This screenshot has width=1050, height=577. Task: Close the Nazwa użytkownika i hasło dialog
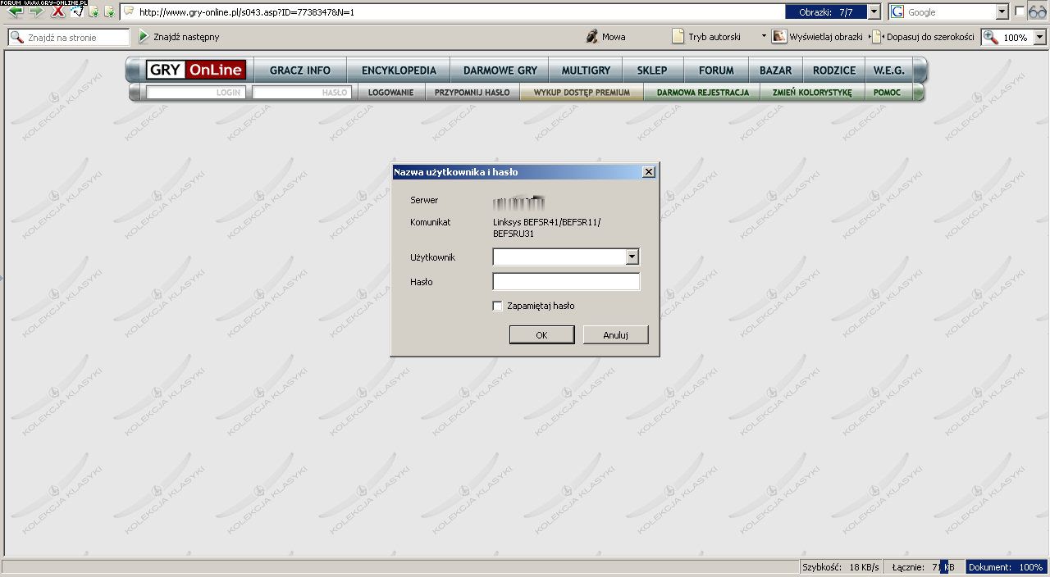(x=648, y=172)
